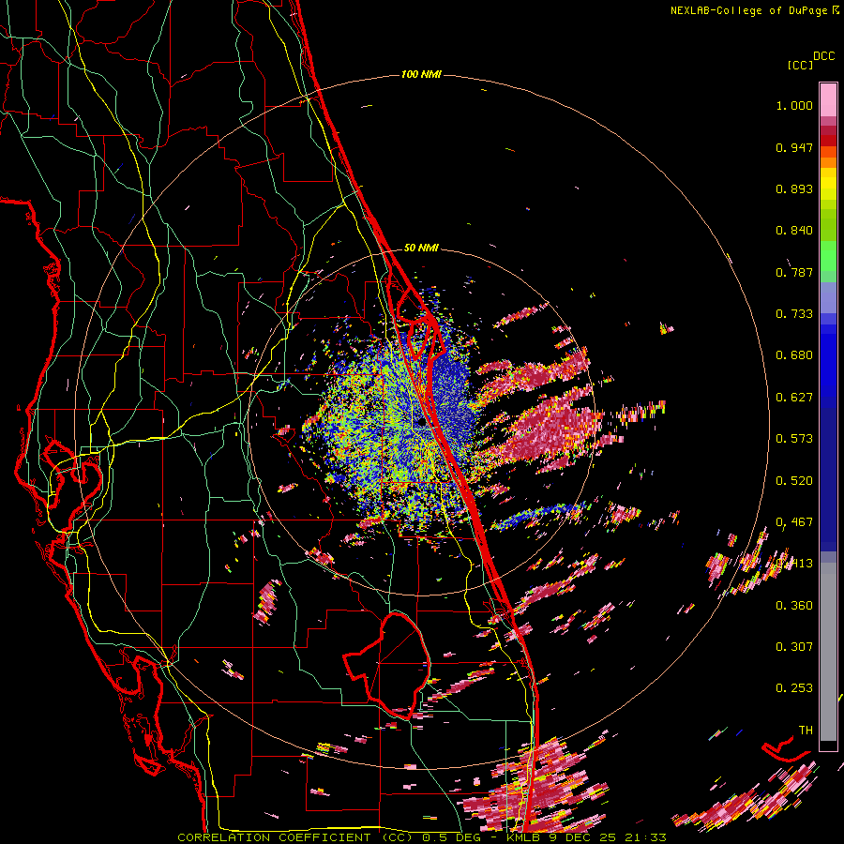Pick the lavender segment beside 0.733
This screenshot has width=844, height=844.
[x=828, y=297]
